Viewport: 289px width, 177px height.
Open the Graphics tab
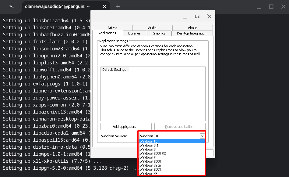[159, 33]
